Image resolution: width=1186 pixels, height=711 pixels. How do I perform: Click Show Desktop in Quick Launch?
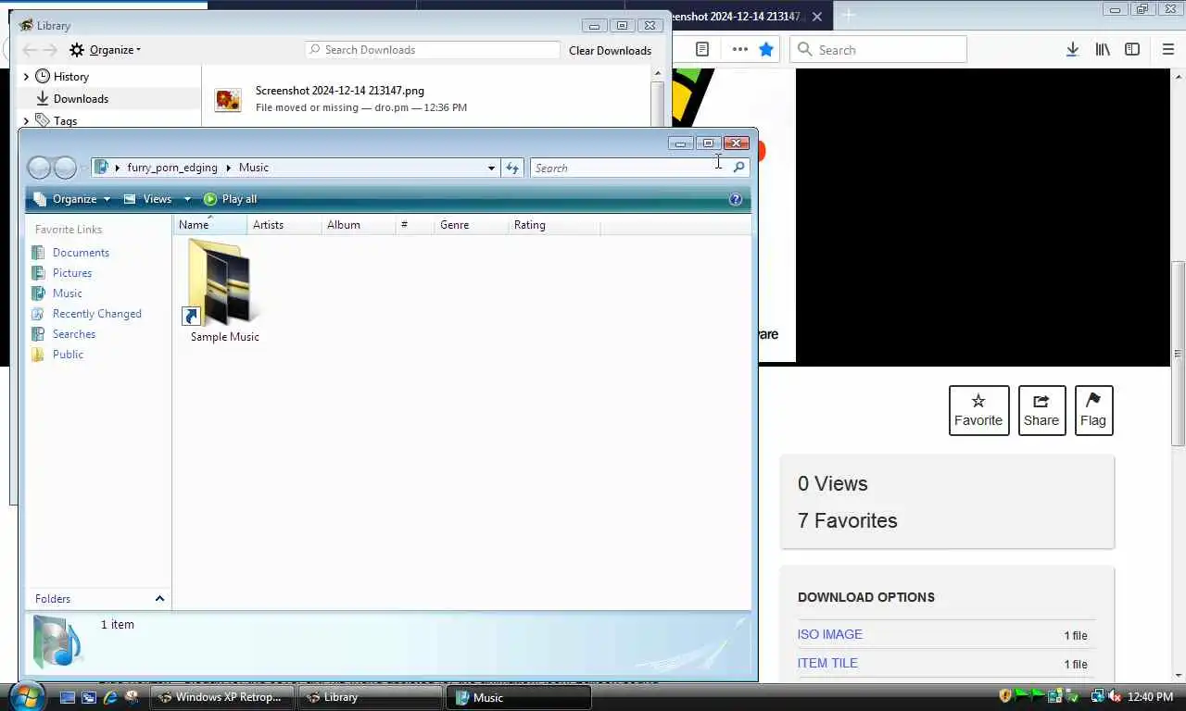67,697
